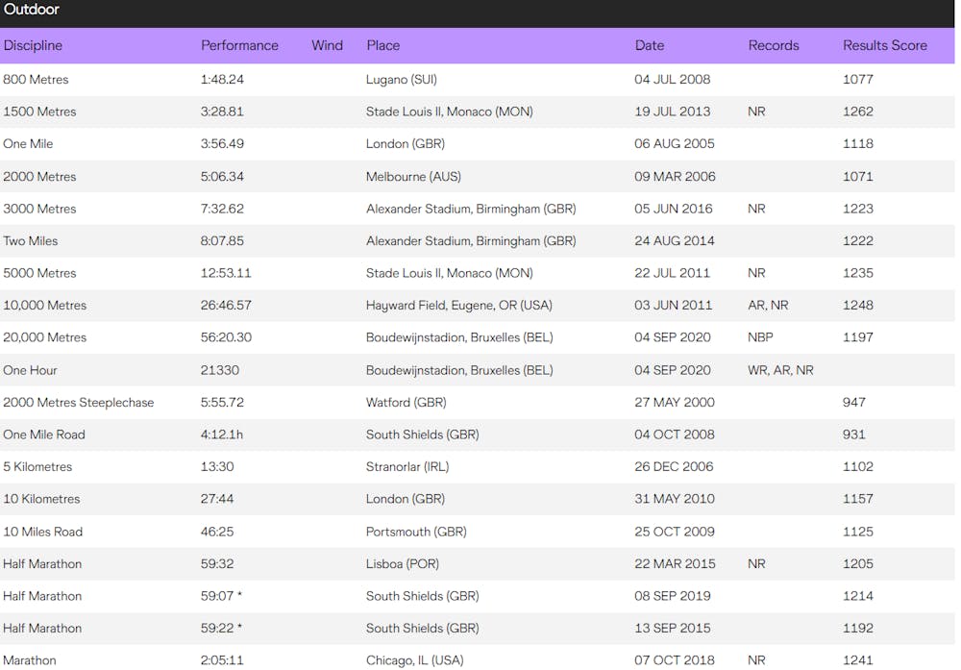The height and width of the screenshot is (670, 961).
Task: Click the WR, AR, NR records cell
Action: pyautogui.click(x=780, y=370)
